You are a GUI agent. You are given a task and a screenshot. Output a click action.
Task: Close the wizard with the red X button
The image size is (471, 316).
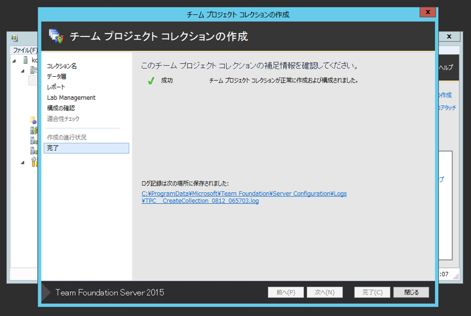(x=428, y=12)
